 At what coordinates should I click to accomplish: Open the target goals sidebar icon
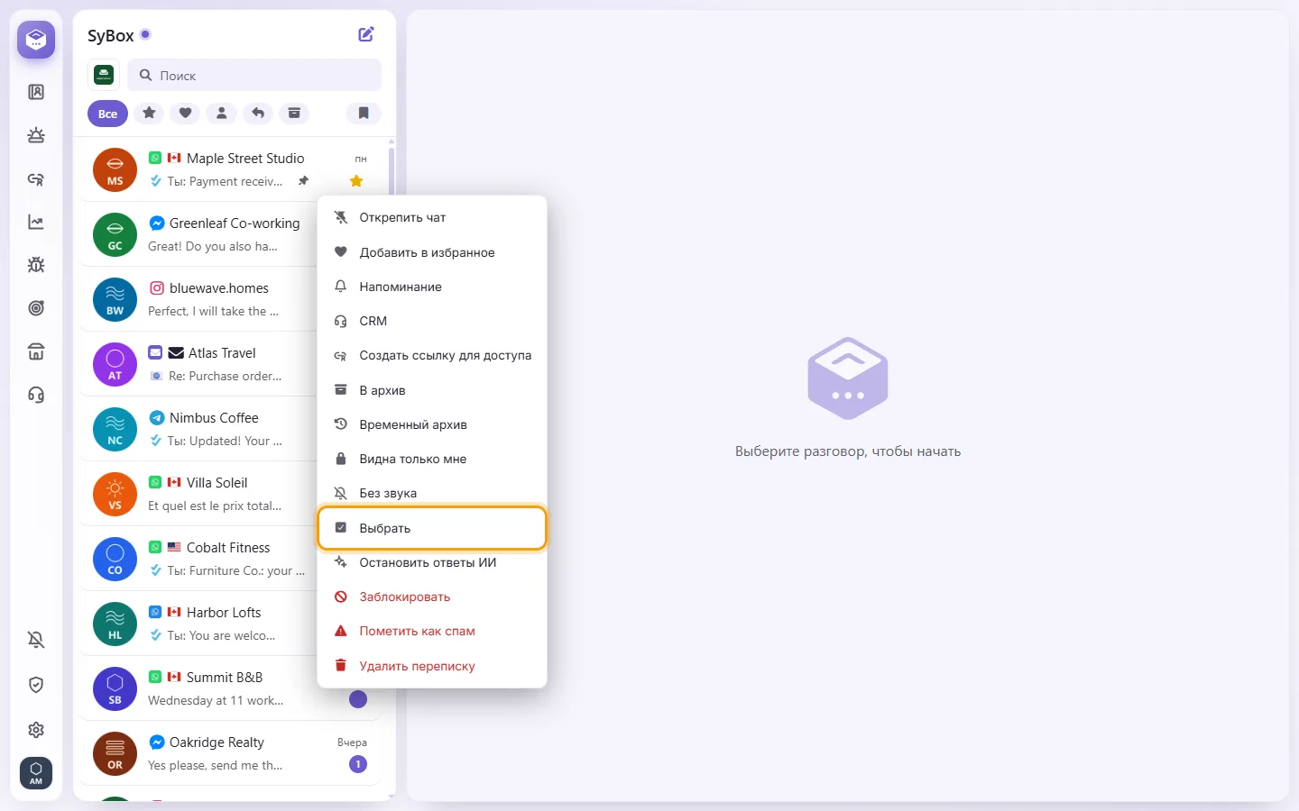click(x=36, y=308)
